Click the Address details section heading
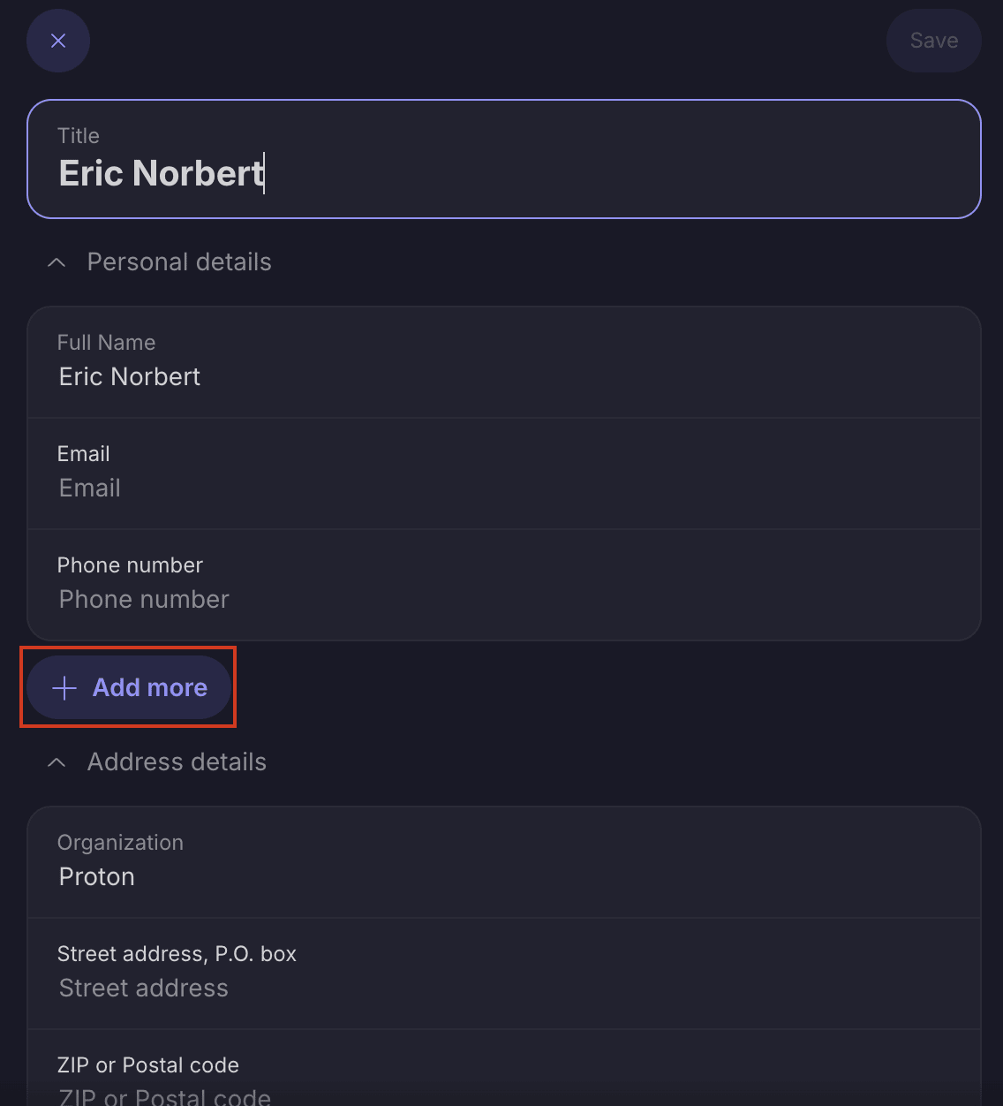 pyautogui.click(x=177, y=762)
